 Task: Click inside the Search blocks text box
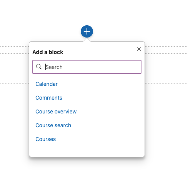pyautogui.click(x=87, y=67)
